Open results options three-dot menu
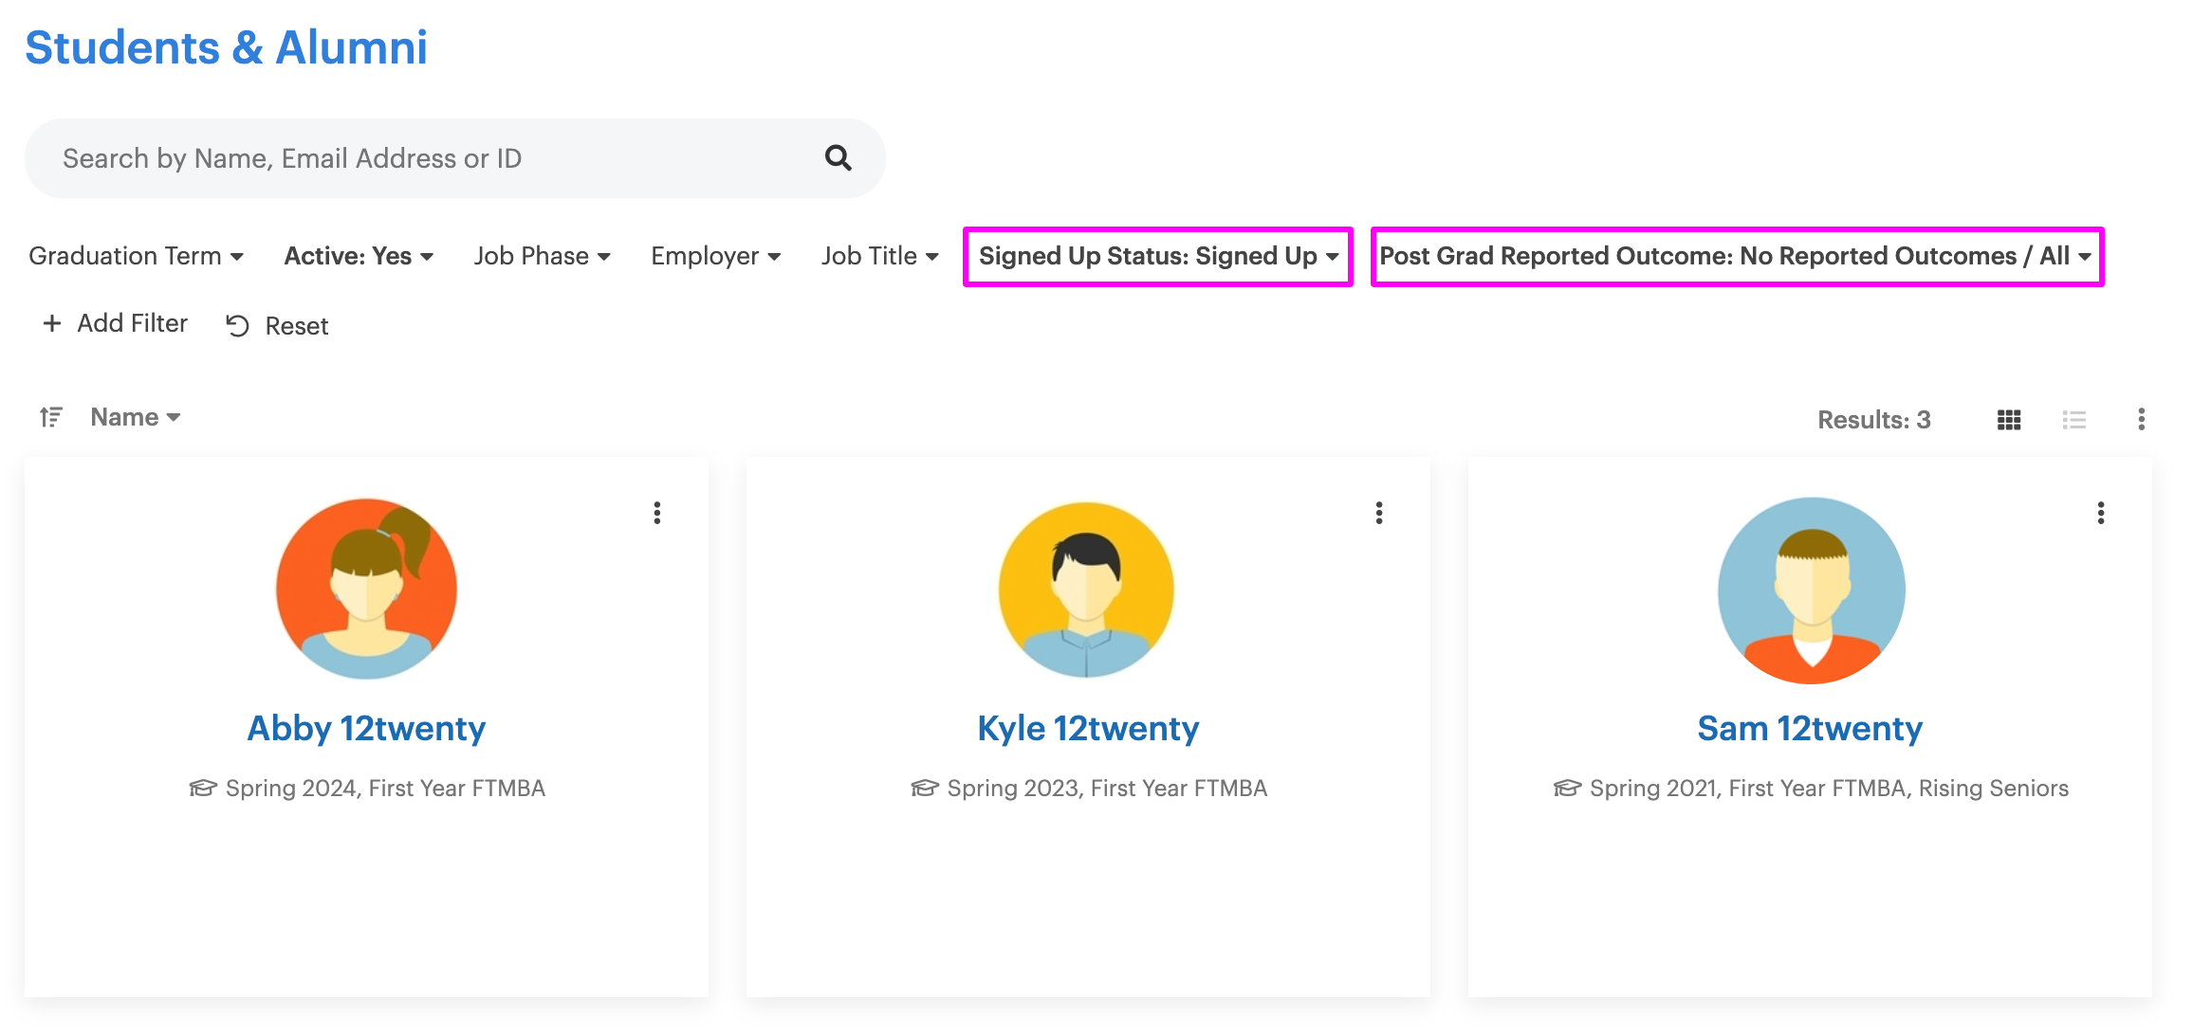This screenshot has width=2193, height=1035. tap(2141, 419)
